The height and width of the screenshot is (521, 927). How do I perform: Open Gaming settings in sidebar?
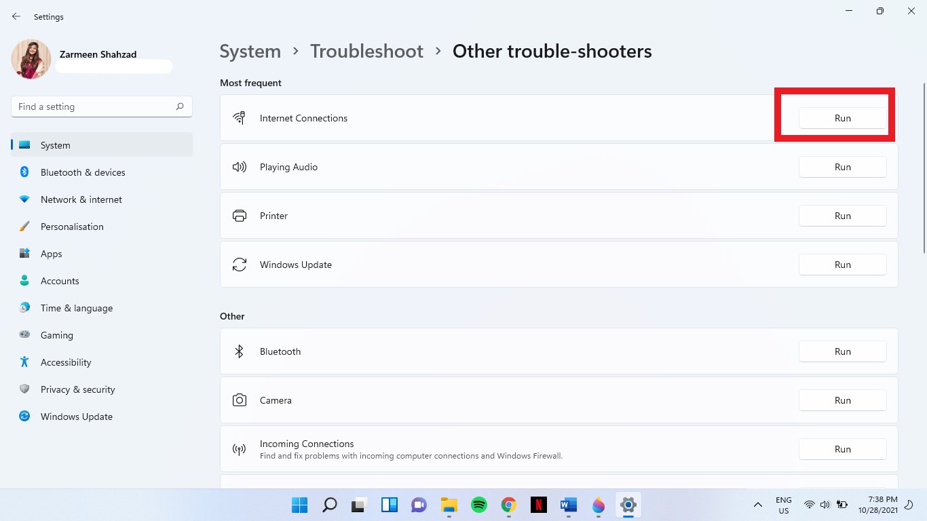[56, 334]
